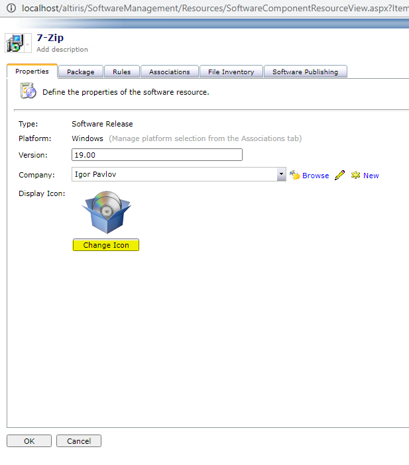
Task: Click the browser address bar URL
Action: 215,8
